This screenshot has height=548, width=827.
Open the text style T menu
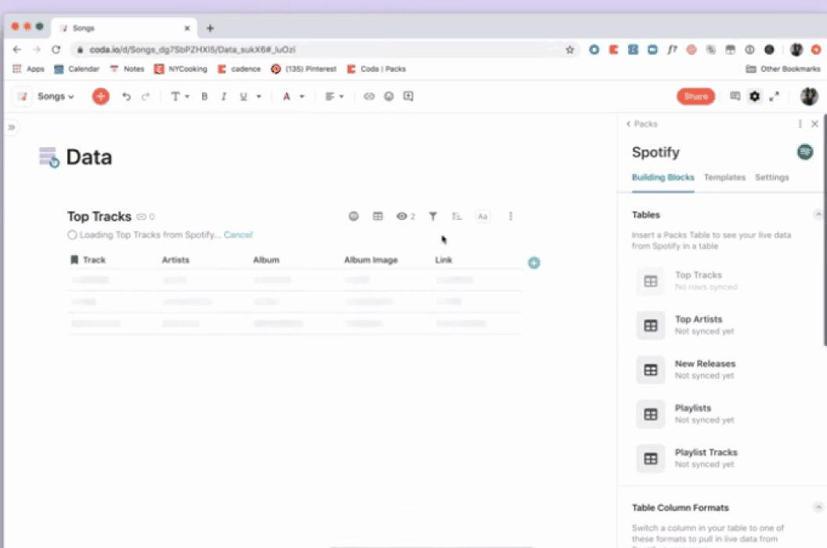(179, 96)
